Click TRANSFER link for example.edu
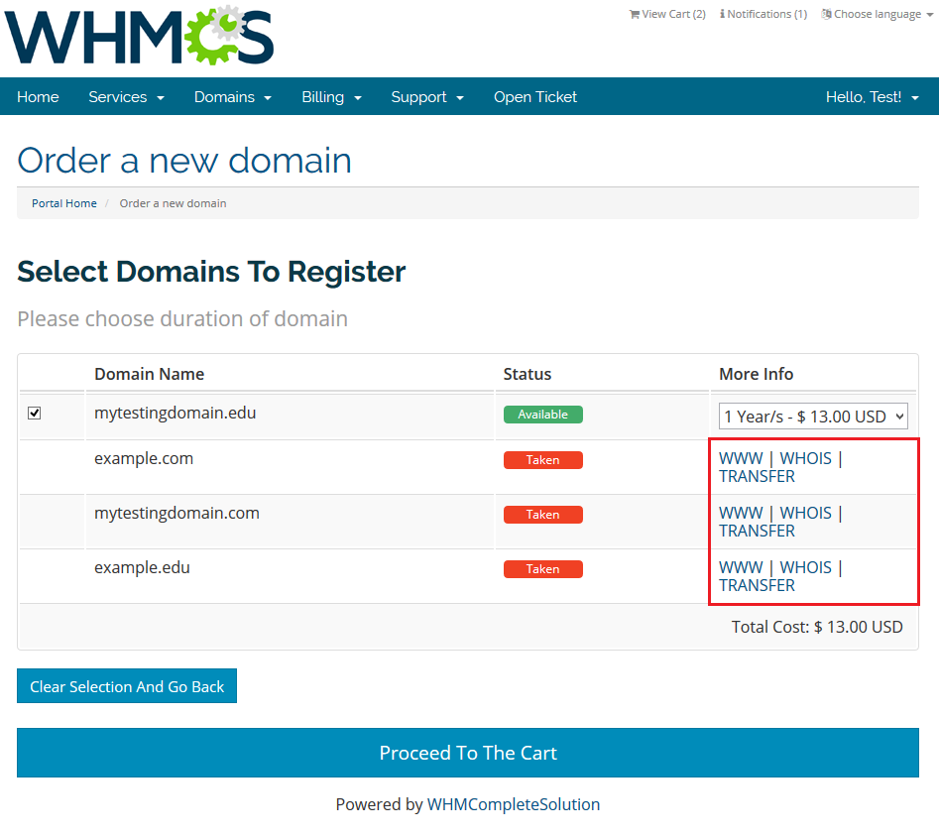 (757, 585)
